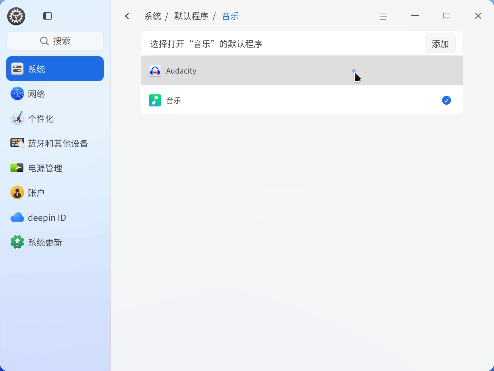Click the heading 选择打开“音乐”的默认程序

coord(206,44)
